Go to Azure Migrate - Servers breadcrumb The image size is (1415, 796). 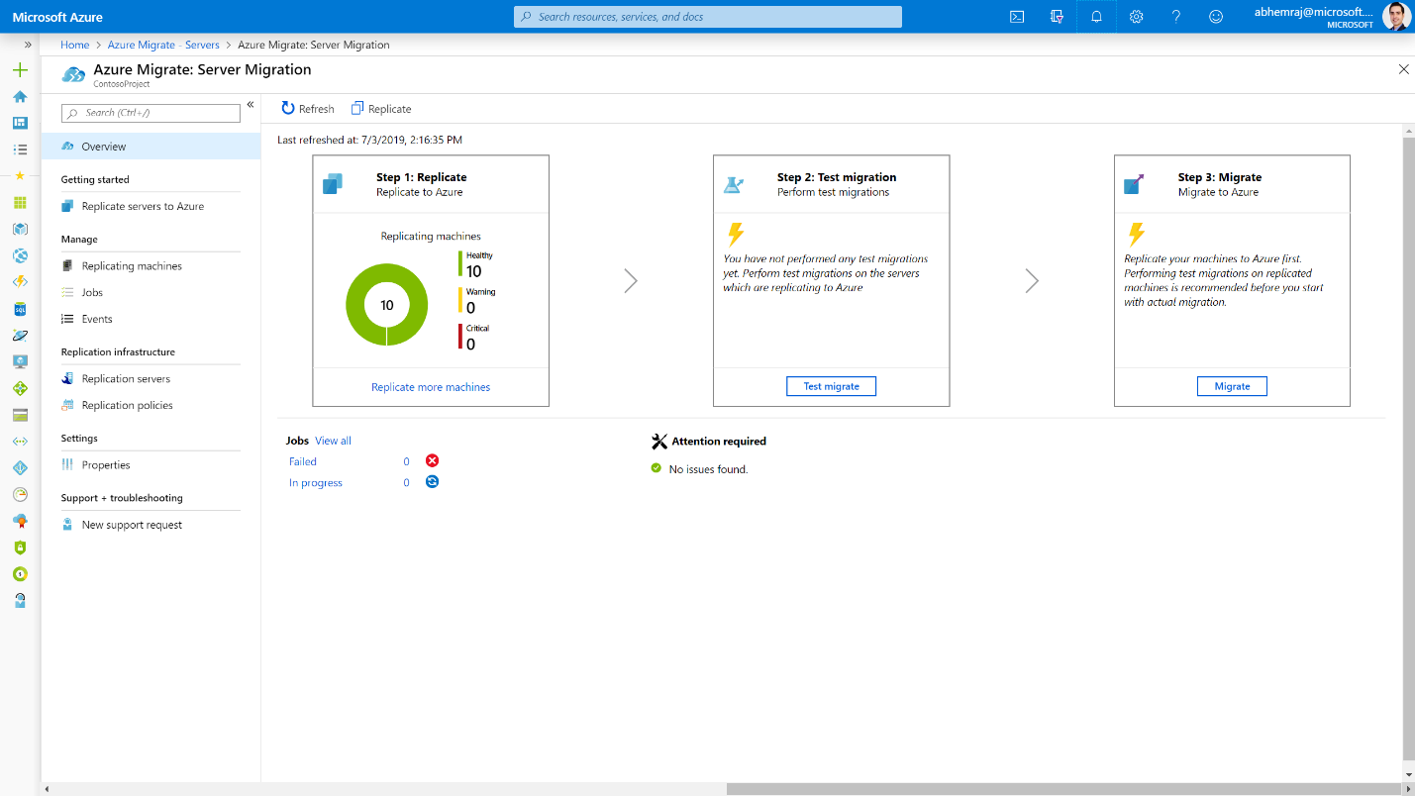click(163, 45)
